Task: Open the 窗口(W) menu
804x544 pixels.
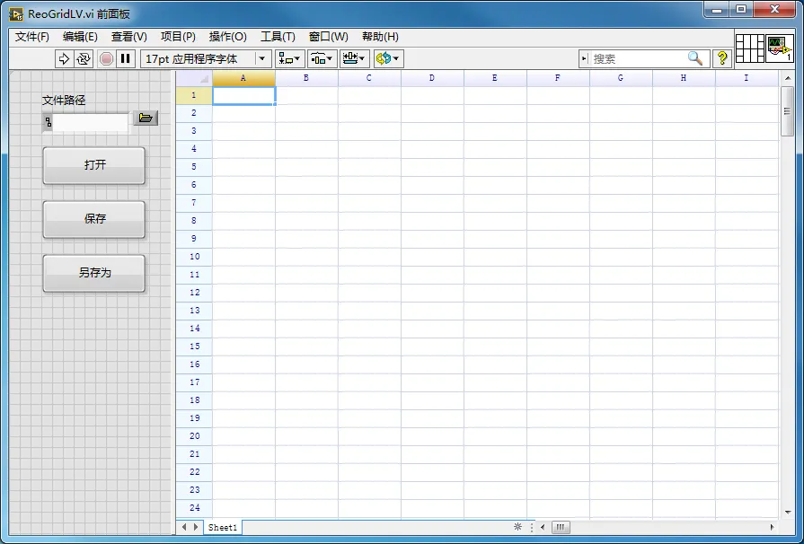Action: (328, 37)
